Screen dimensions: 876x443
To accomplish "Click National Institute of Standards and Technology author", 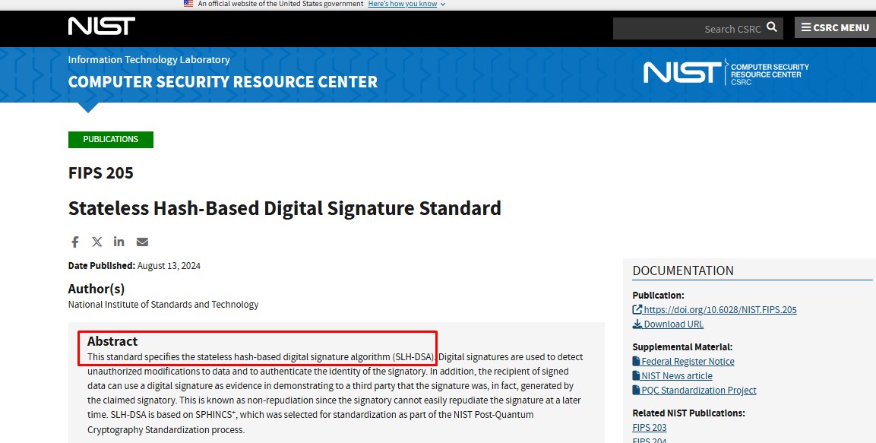I will point(163,305).
